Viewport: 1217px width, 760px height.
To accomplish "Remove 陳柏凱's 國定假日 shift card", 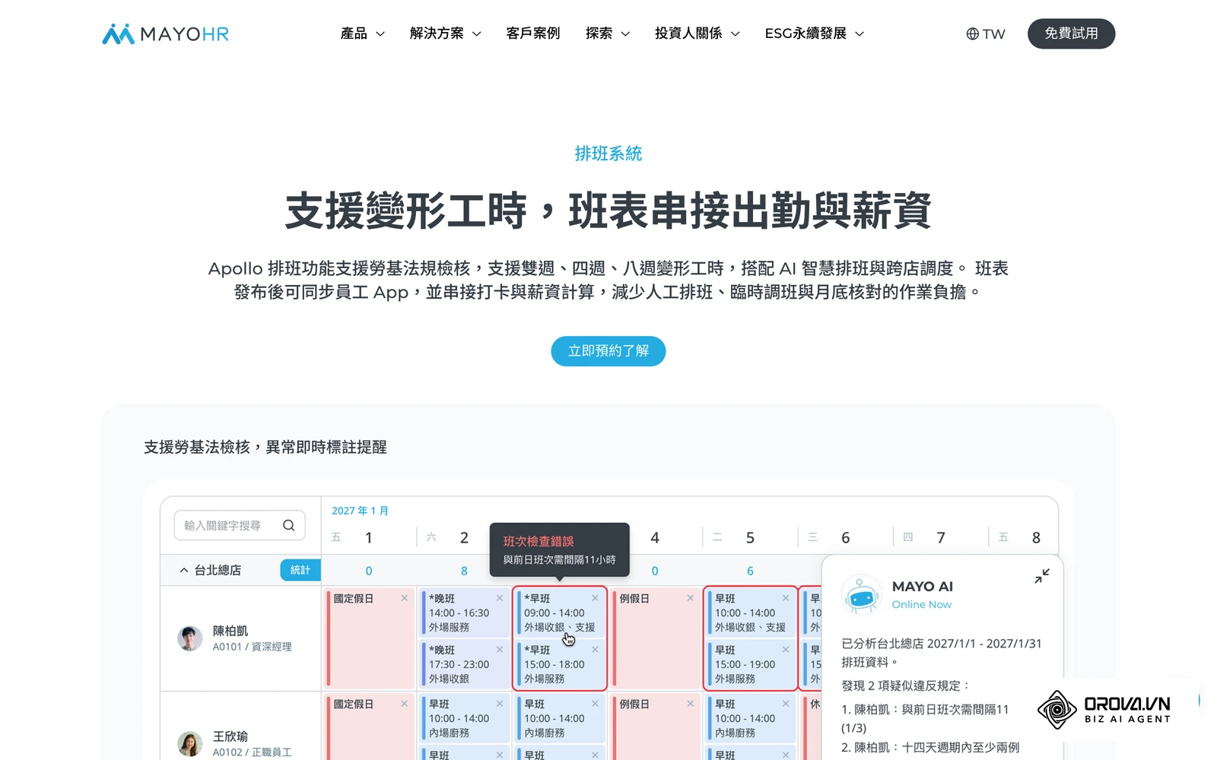I will (x=404, y=598).
